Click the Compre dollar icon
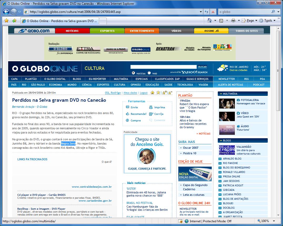Screen dimensions: 283x226 tap(127, 120)
